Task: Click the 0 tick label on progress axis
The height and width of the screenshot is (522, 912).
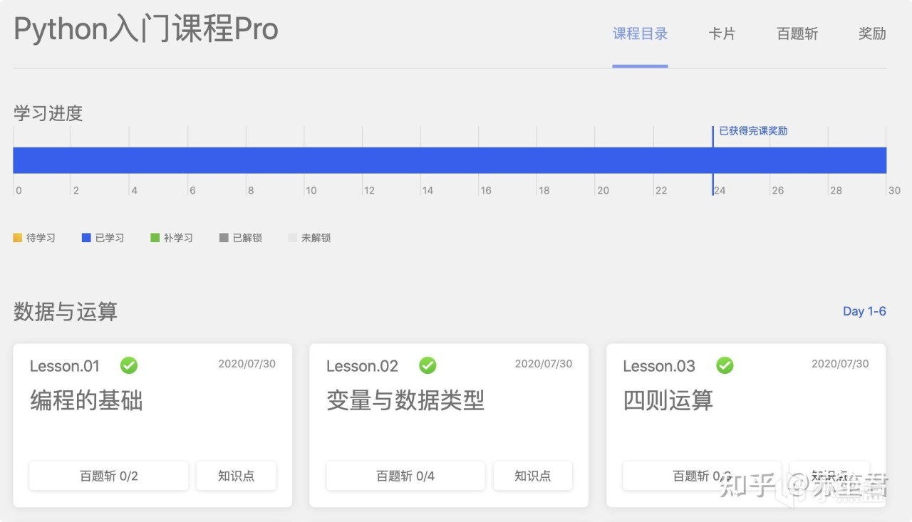Action: tap(19, 190)
